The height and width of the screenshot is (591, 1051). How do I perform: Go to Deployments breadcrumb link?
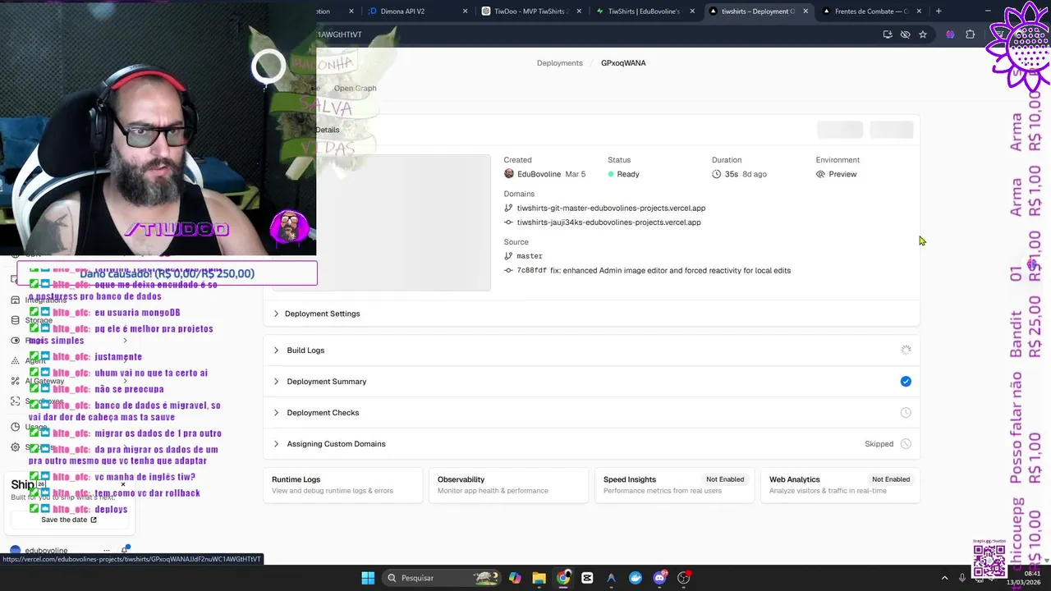click(x=559, y=63)
